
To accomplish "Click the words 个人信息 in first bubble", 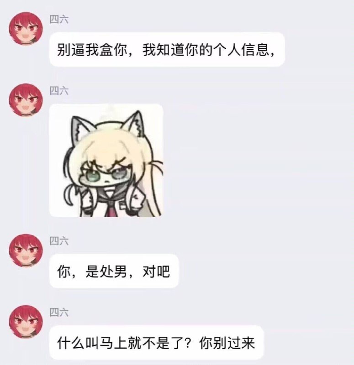I will [242, 50].
